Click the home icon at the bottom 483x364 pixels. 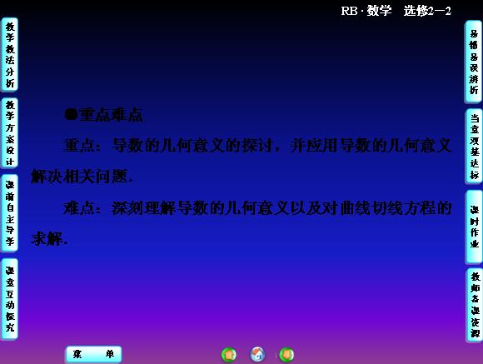tap(257, 354)
